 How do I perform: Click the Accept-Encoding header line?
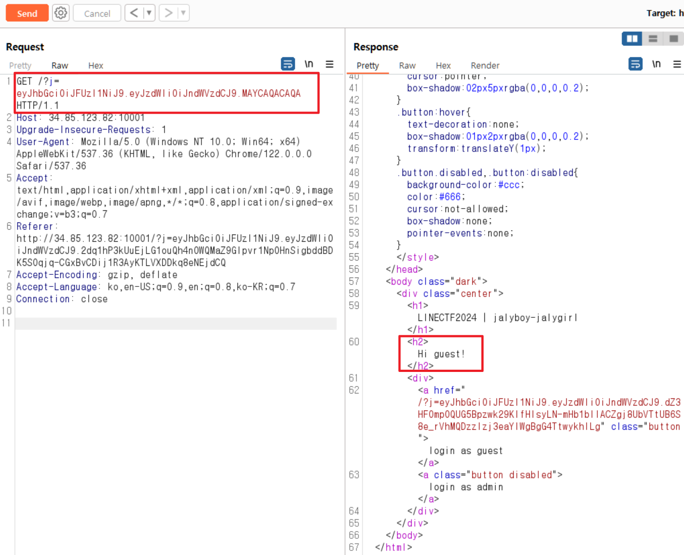pyautogui.click(x=97, y=275)
